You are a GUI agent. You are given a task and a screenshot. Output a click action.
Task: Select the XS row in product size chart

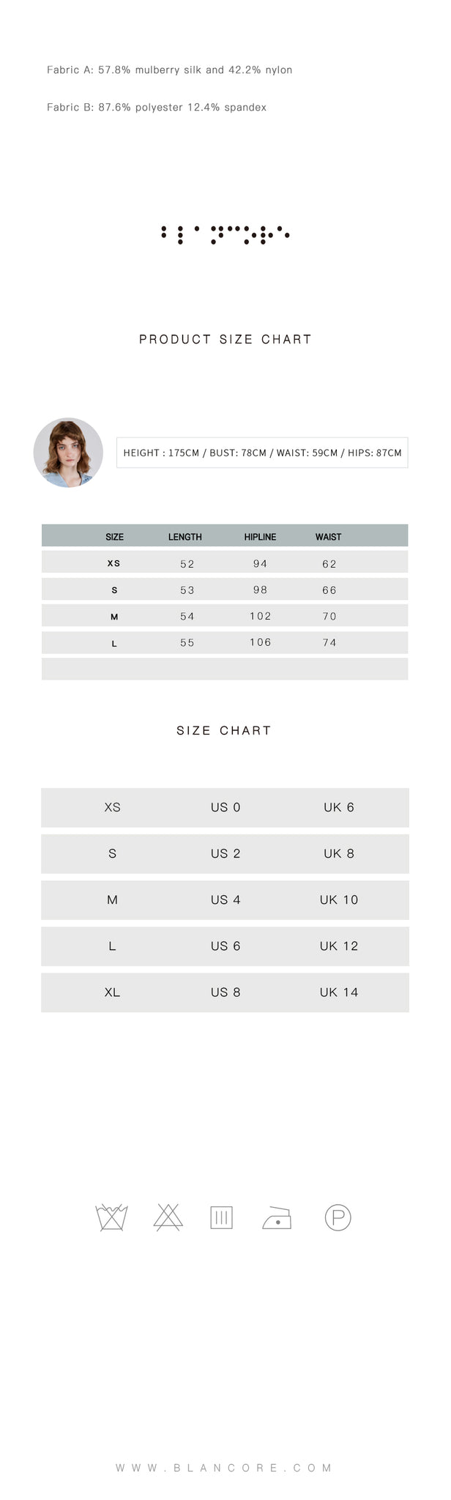point(225,562)
